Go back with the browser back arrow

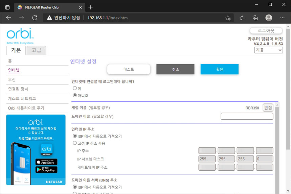(8, 18)
